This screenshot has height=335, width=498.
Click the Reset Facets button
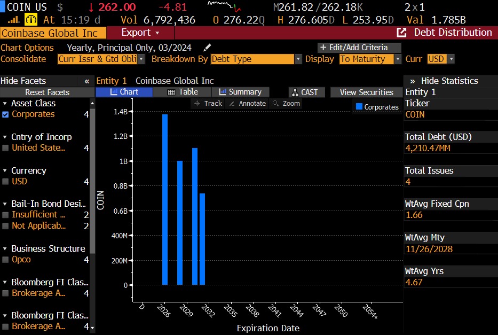[48, 92]
